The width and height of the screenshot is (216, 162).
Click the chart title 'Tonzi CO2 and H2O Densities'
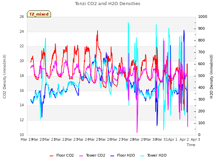[x=108, y=4]
